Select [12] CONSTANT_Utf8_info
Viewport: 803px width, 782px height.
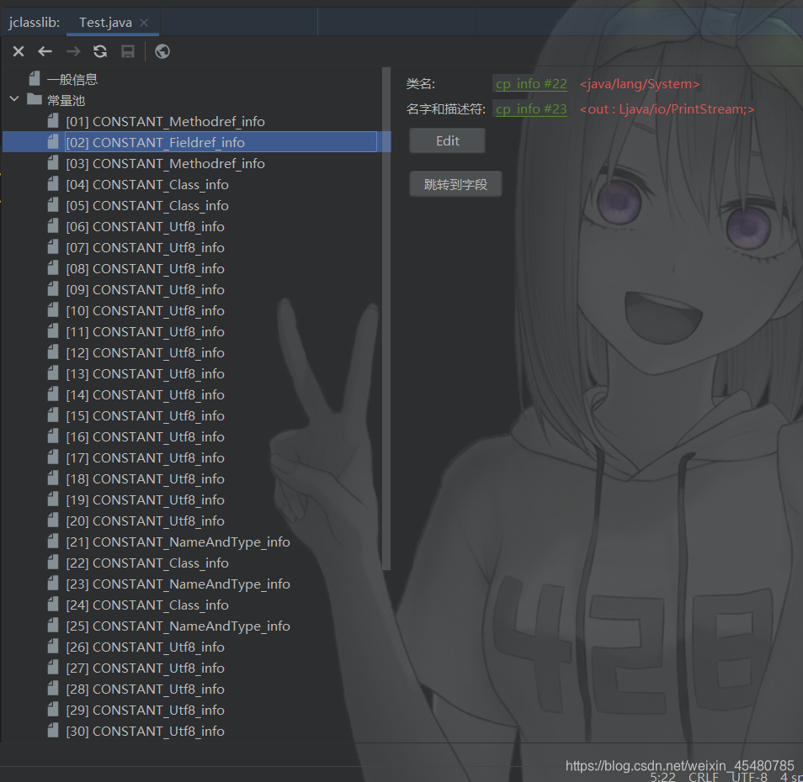click(146, 353)
